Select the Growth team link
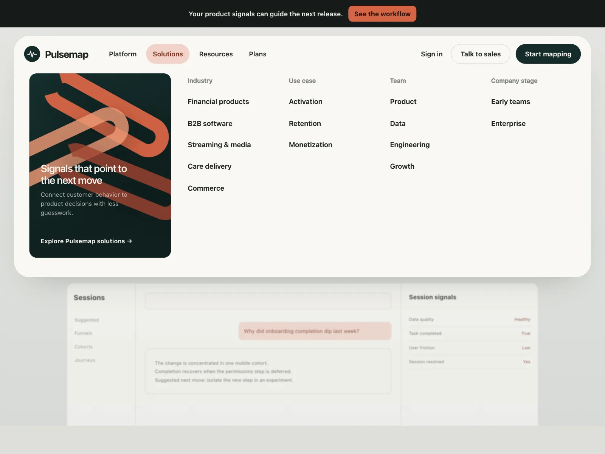Viewport: 605px width, 454px height. point(402,166)
